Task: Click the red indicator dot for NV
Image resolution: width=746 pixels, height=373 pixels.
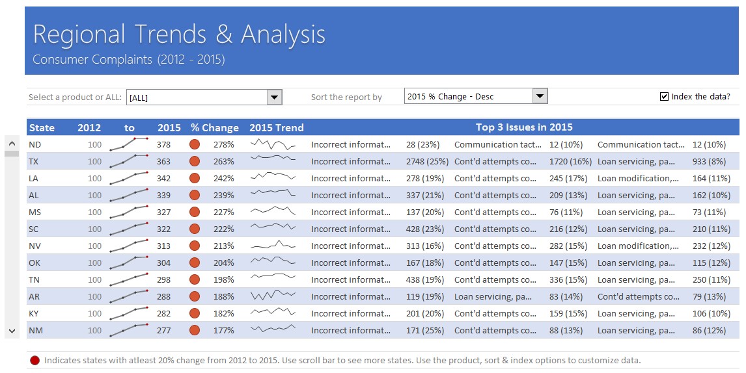Action: pos(194,246)
